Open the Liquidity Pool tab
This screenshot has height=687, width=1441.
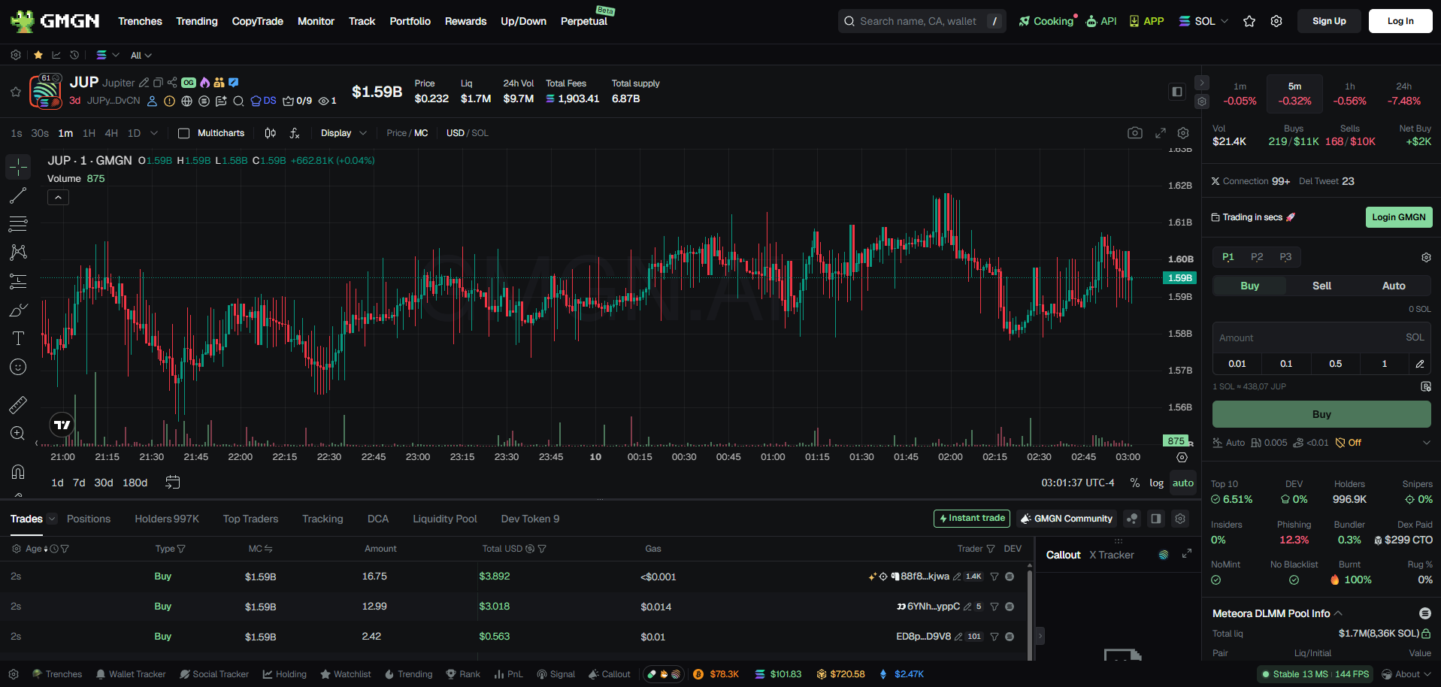point(445,519)
